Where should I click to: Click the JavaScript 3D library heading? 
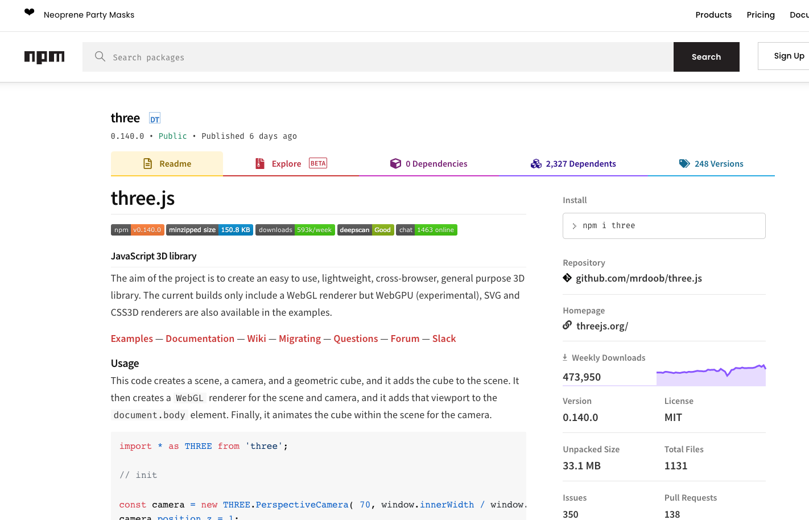coord(154,256)
